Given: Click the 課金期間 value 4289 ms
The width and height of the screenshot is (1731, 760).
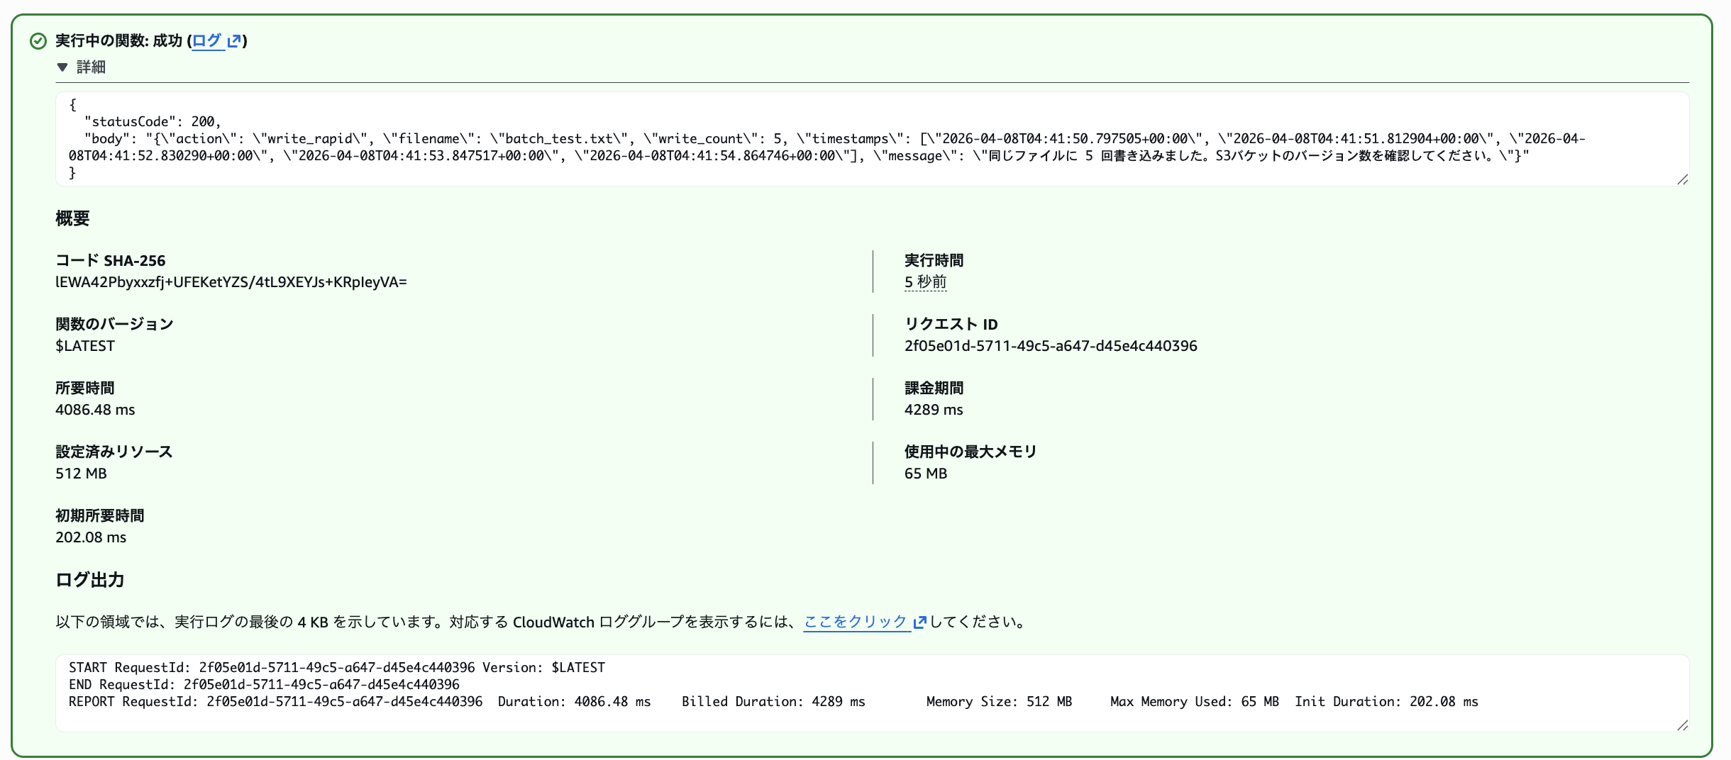Looking at the screenshot, I should [x=934, y=409].
